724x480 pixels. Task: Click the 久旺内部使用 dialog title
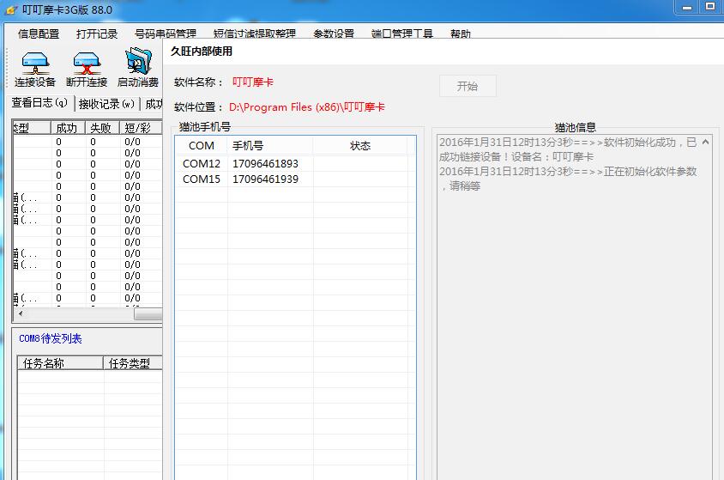click(x=202, y=52)
